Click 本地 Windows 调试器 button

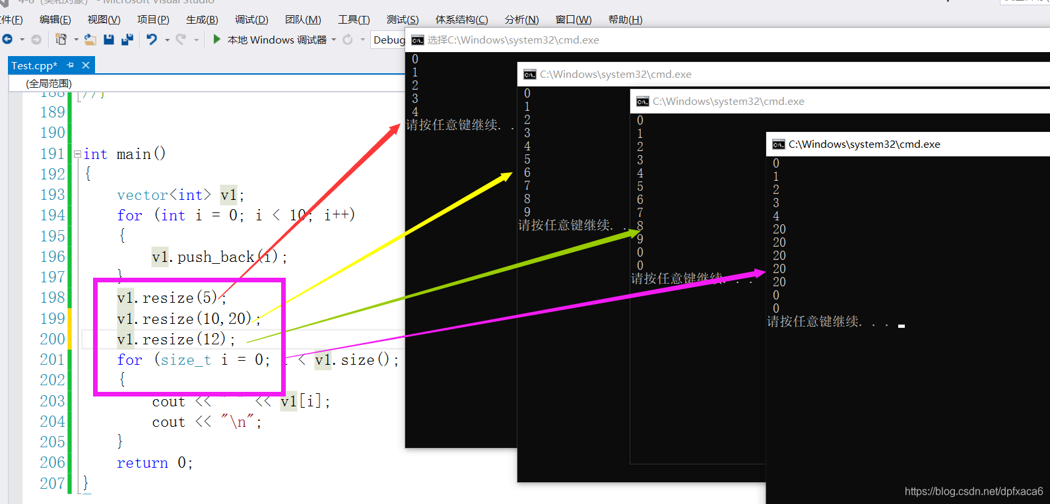tap(277, 40)
